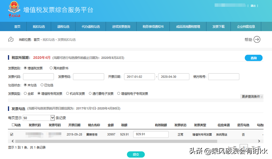This screenshot has width=272, height=159.
Task: Select the 全部 invoice type radio
Action: (x=25, y=93)
